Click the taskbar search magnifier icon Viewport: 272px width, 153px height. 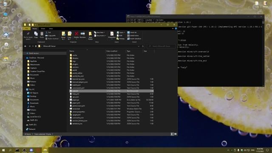click(x=10, y=150)
